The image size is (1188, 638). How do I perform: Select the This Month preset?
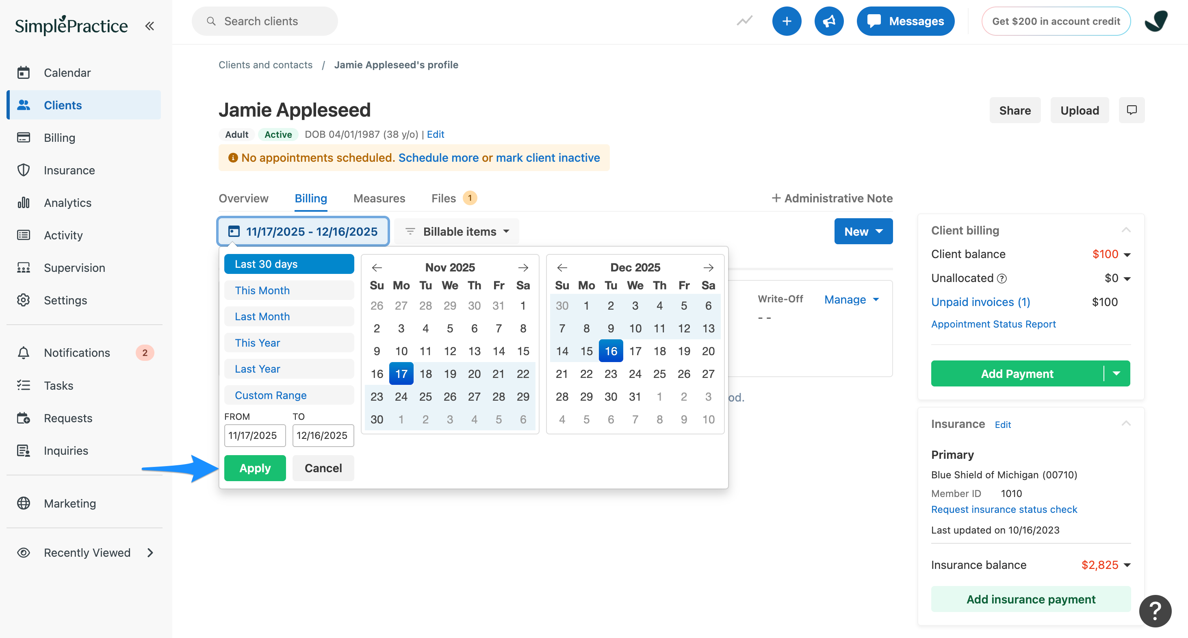point(289,290)
